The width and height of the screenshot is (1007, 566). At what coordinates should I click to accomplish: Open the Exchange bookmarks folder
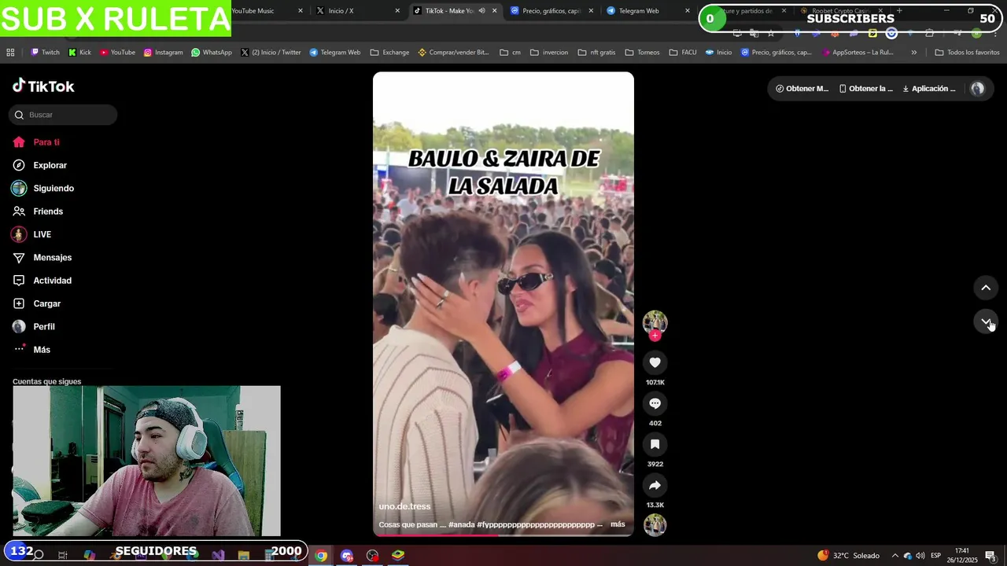pyautogui.click(x=389, y=53)
